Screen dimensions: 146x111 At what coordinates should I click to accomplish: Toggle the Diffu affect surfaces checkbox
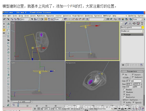tap(124, 102)
